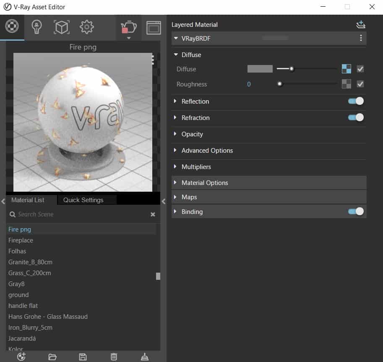Select the Material List tab
383x362 pixels.
(x=28, y=200)
